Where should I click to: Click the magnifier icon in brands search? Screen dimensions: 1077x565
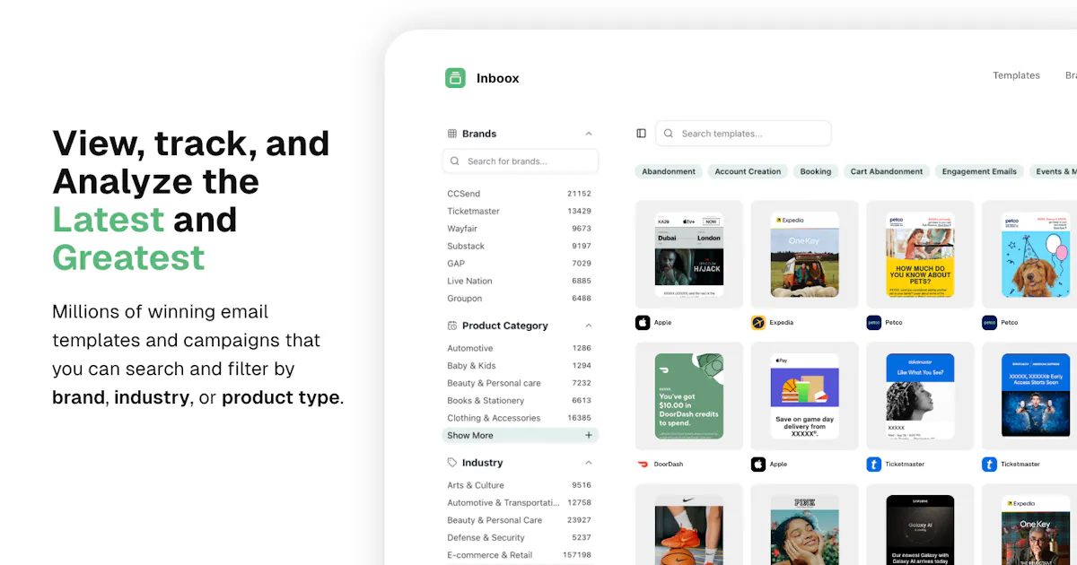coord(455,161)
